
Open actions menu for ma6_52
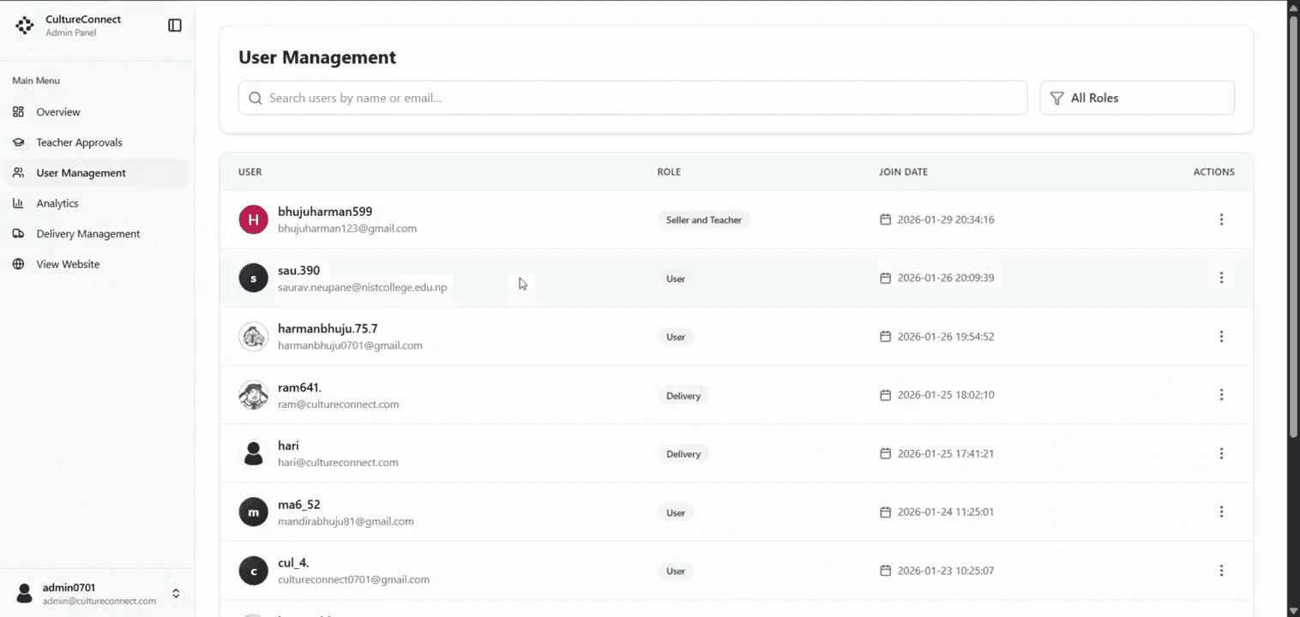(x=1221, y=512)
